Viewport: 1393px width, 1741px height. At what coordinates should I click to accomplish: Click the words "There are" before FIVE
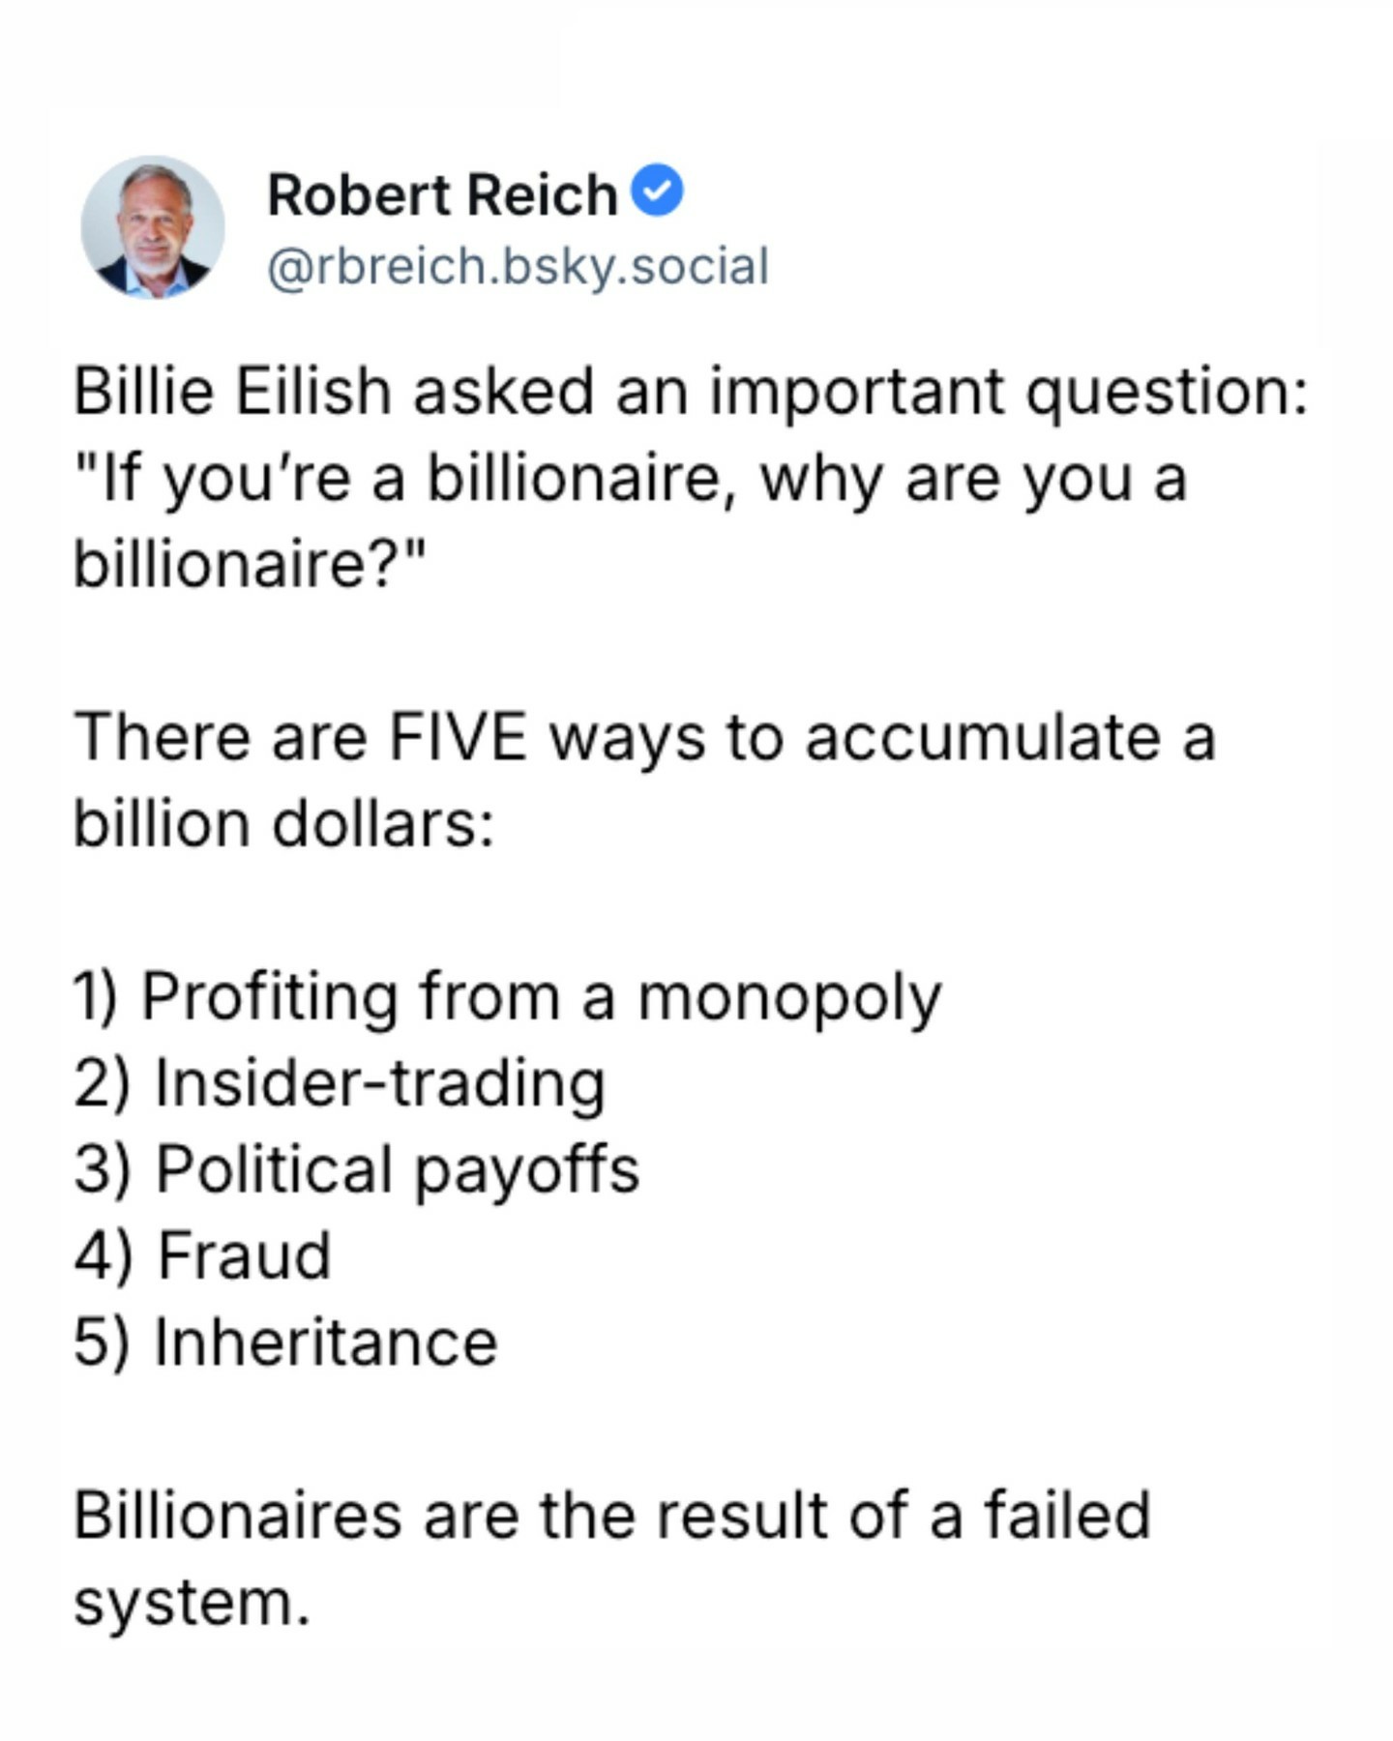[x=220, y=738]
